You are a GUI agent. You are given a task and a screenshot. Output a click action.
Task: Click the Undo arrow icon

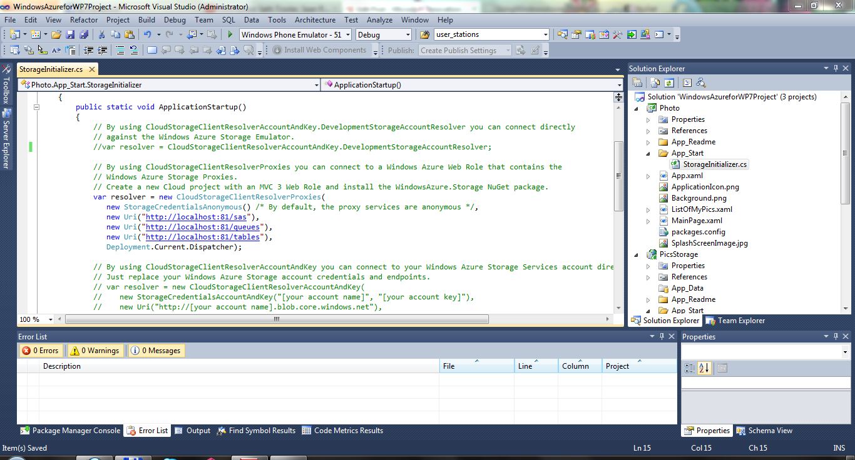tap(148, 34)
